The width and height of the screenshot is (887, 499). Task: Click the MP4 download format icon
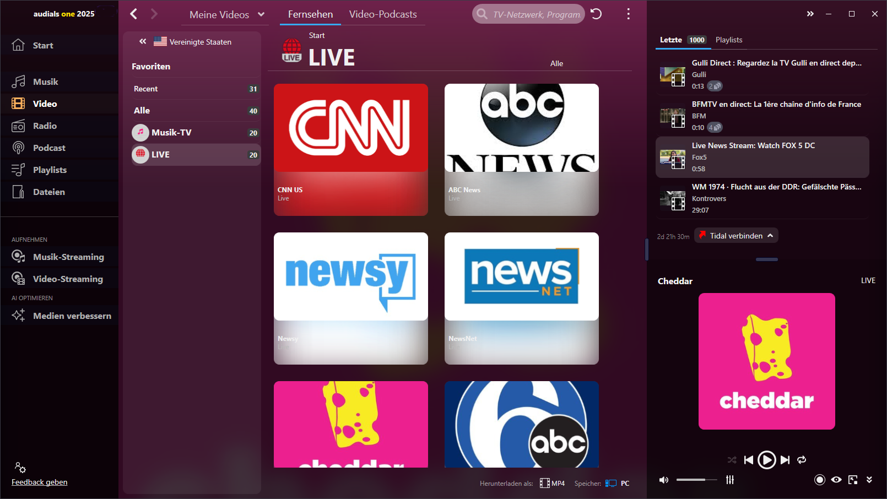coord(544,483)
